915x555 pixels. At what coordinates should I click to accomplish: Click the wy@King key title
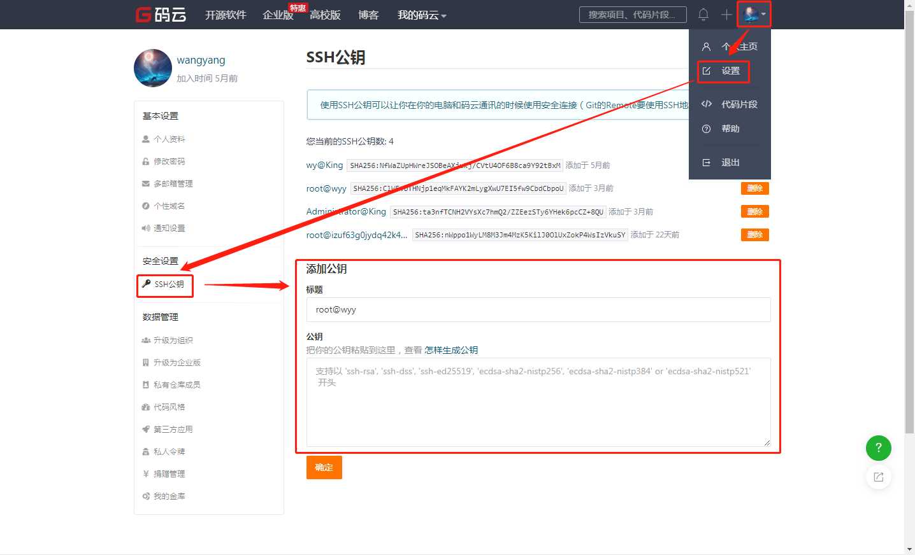tap(324, 165)
